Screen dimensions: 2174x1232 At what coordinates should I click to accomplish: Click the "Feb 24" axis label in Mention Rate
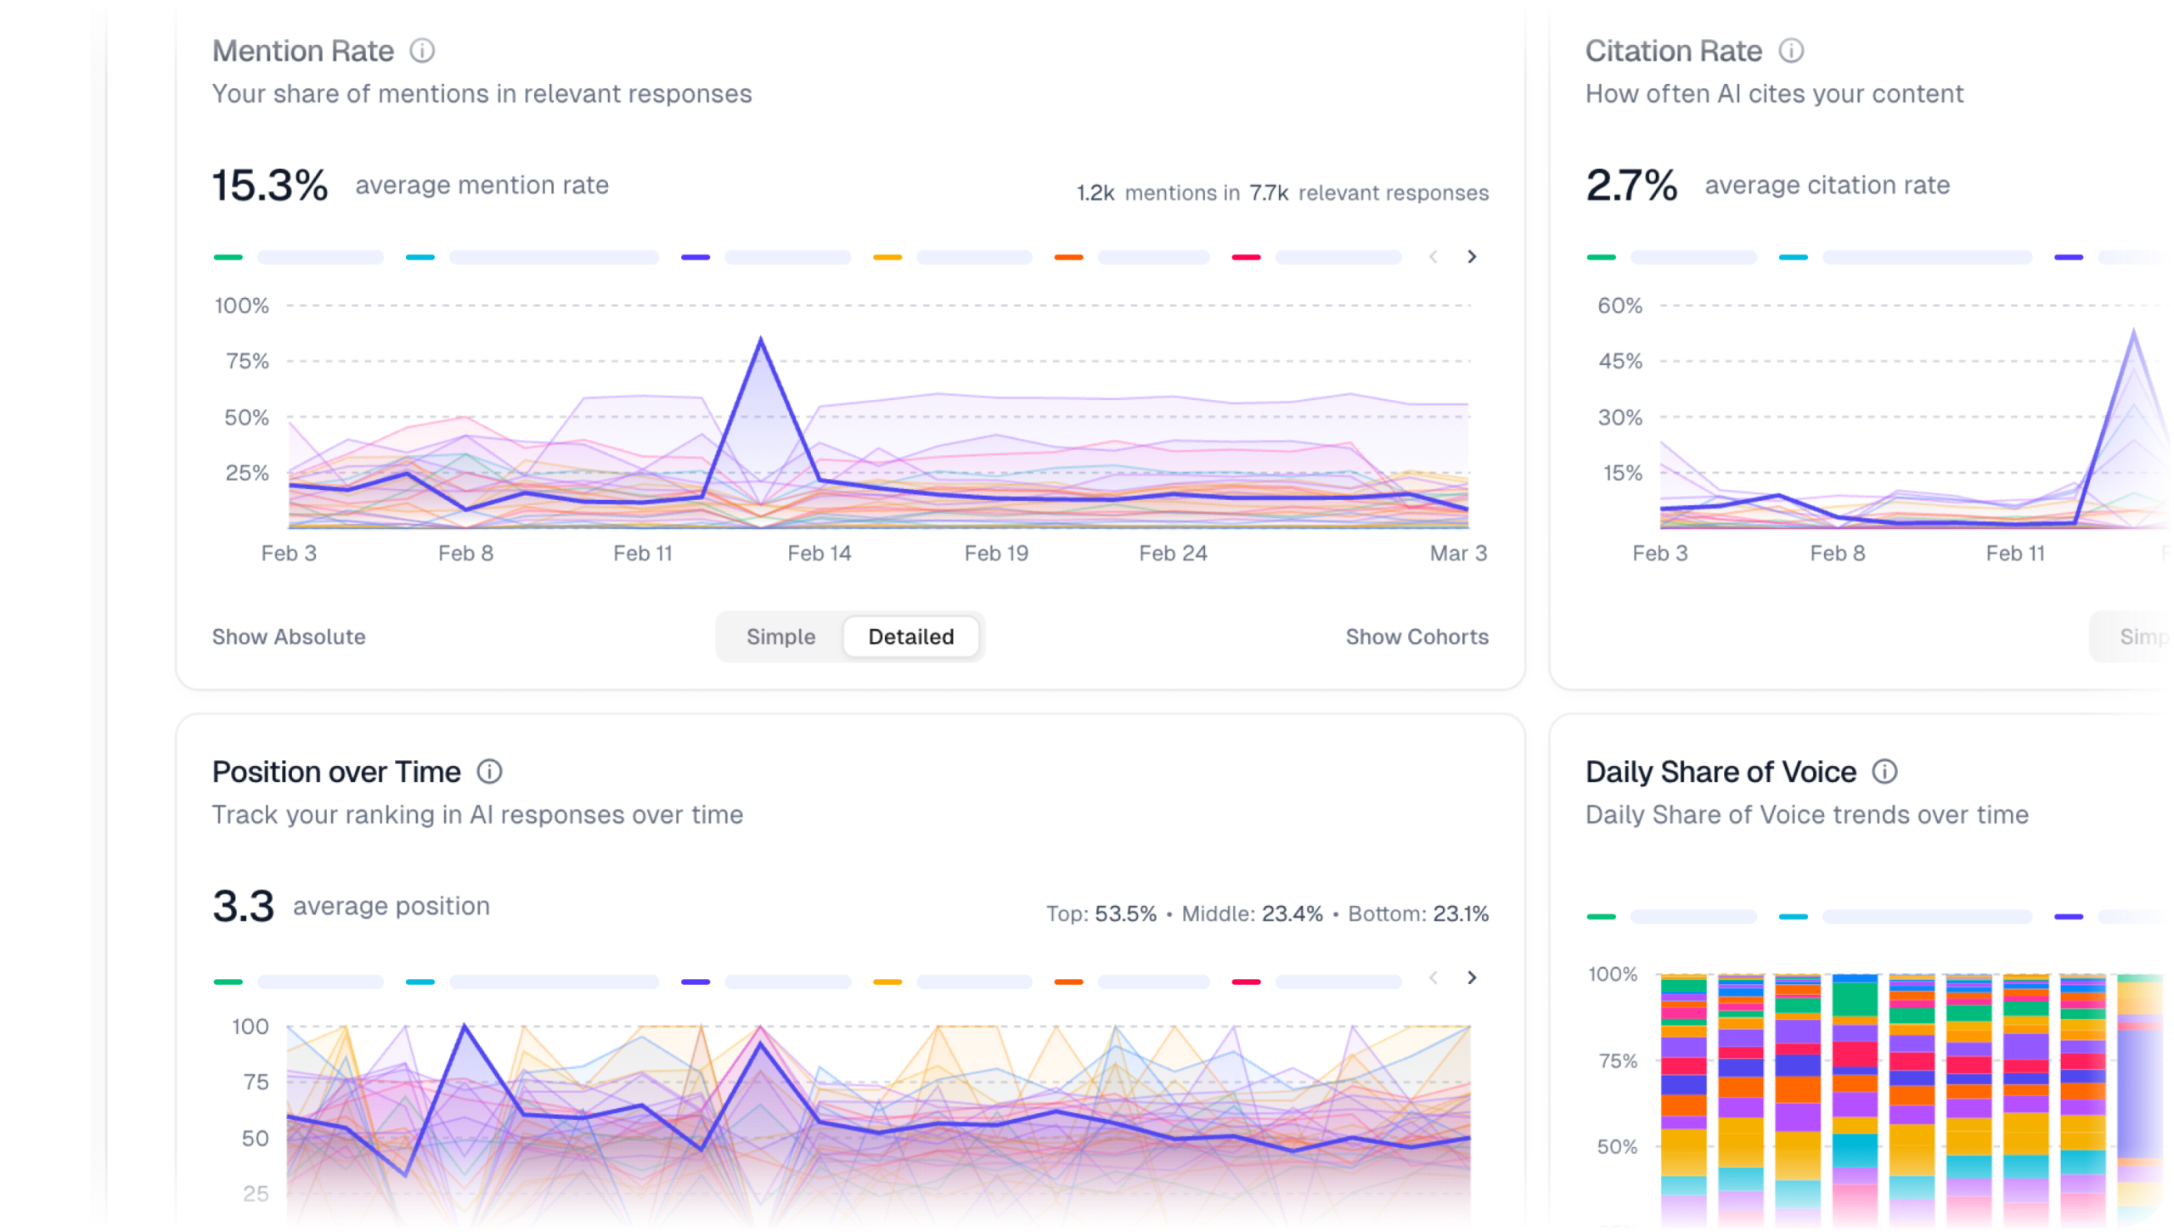1173,554
